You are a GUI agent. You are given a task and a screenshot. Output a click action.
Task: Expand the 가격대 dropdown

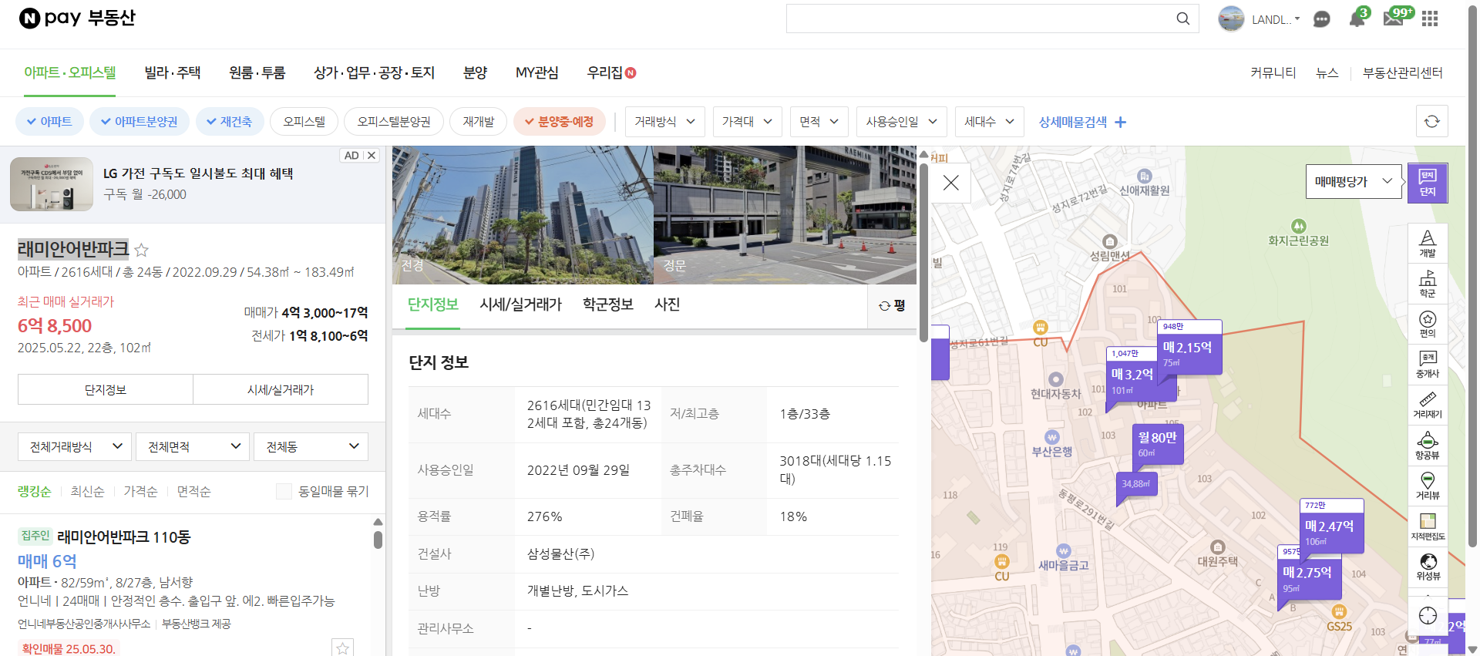click(x=747, y=121)
